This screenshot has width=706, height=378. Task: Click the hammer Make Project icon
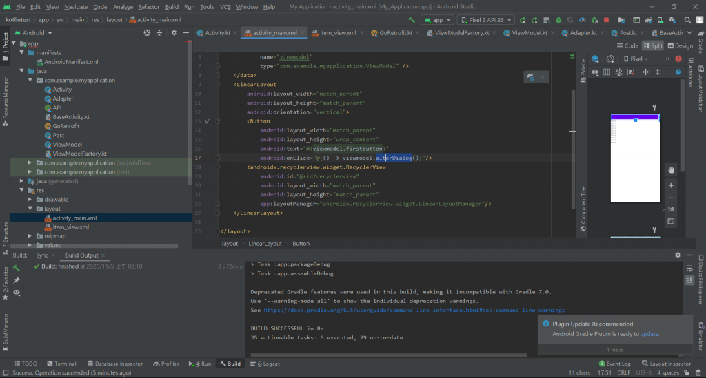[x=412, y=20]
